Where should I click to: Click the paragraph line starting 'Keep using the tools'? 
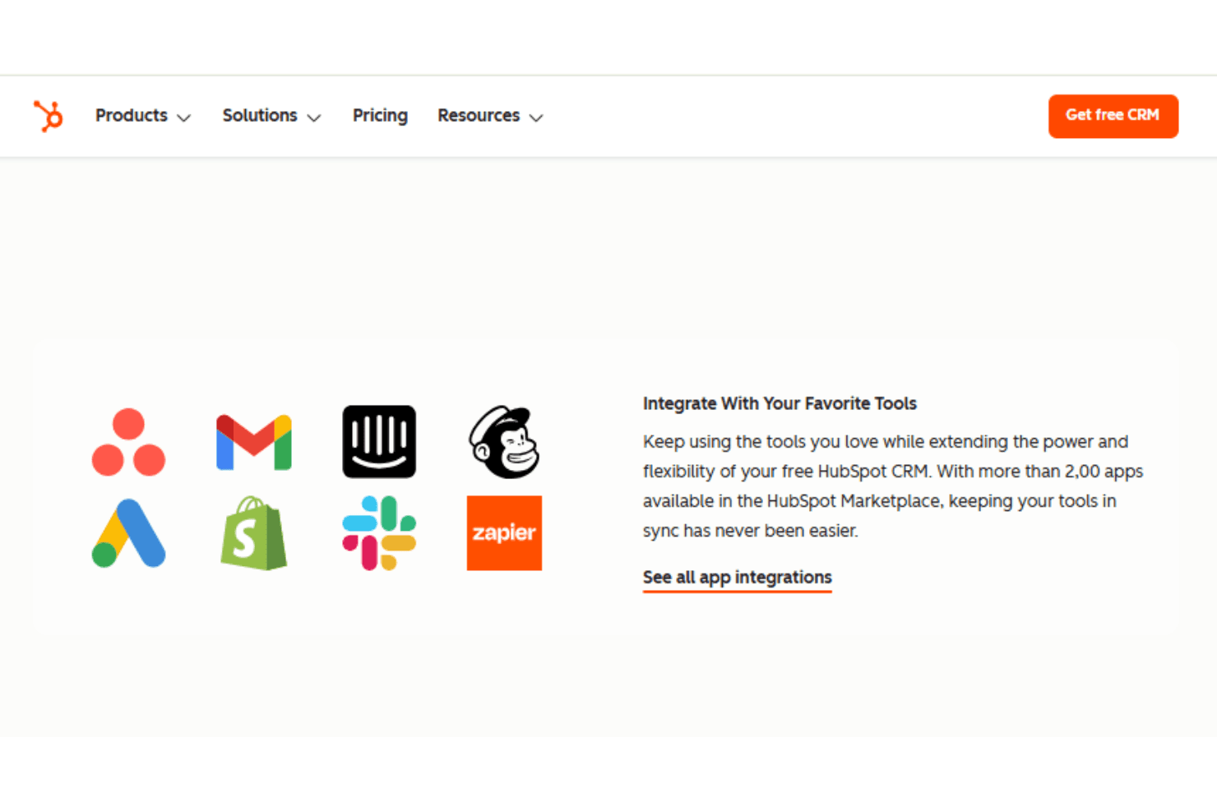pos(886,442)
